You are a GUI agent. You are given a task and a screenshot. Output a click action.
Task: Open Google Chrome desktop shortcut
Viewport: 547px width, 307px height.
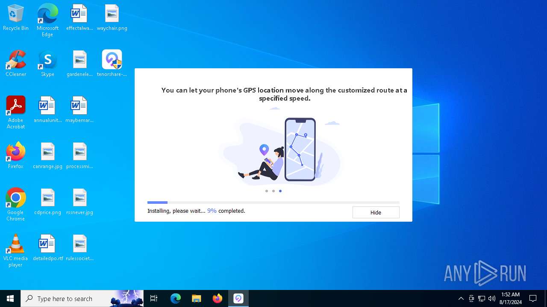(16, 204)
